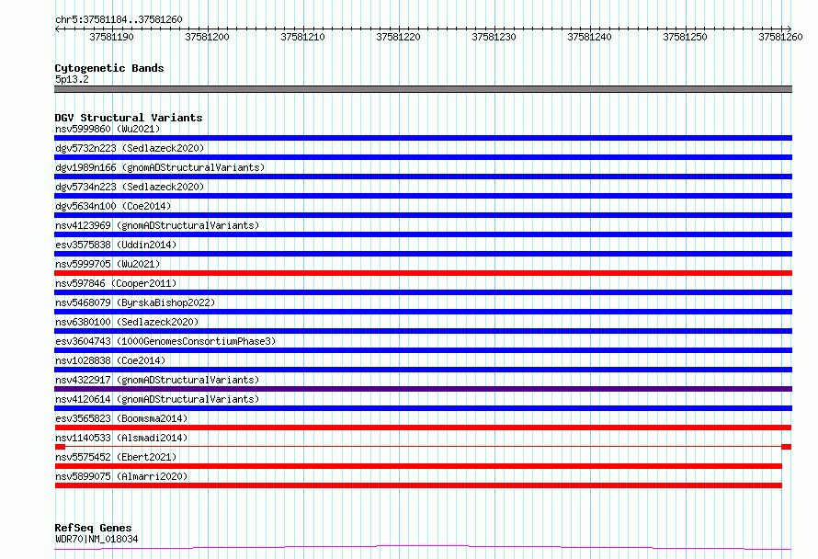Click the purple bar under nsv4322917

tap(423, 389)
